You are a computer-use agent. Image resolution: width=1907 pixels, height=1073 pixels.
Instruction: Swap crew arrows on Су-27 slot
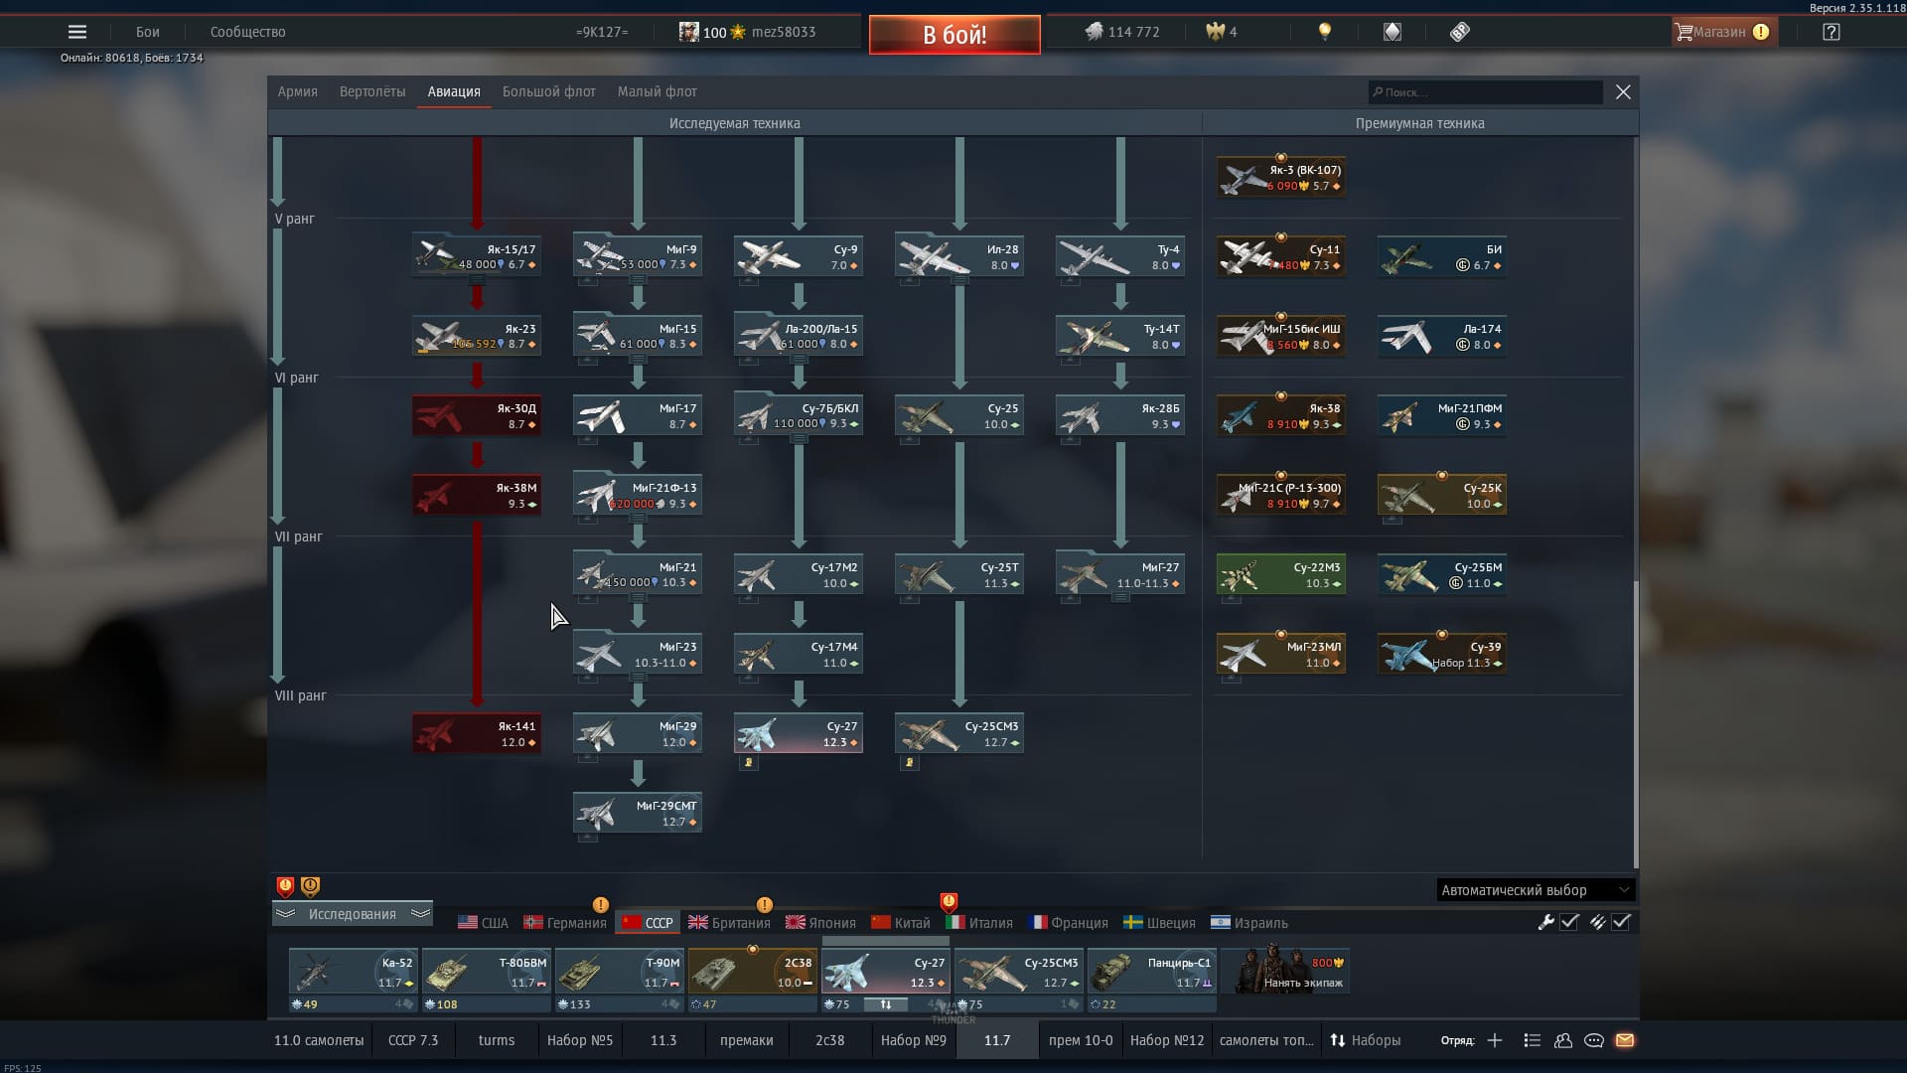click(x=886, y=1004)
